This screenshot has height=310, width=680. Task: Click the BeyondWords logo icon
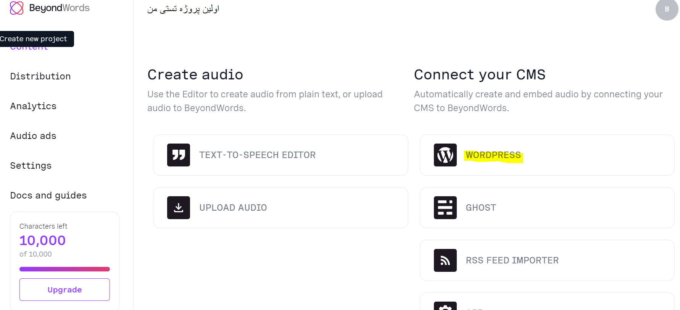click(17, 8)
